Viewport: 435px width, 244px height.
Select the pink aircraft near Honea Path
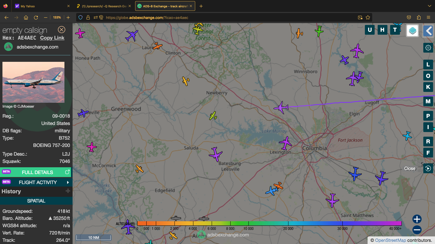pyautogui.click(x=80, y=33)
